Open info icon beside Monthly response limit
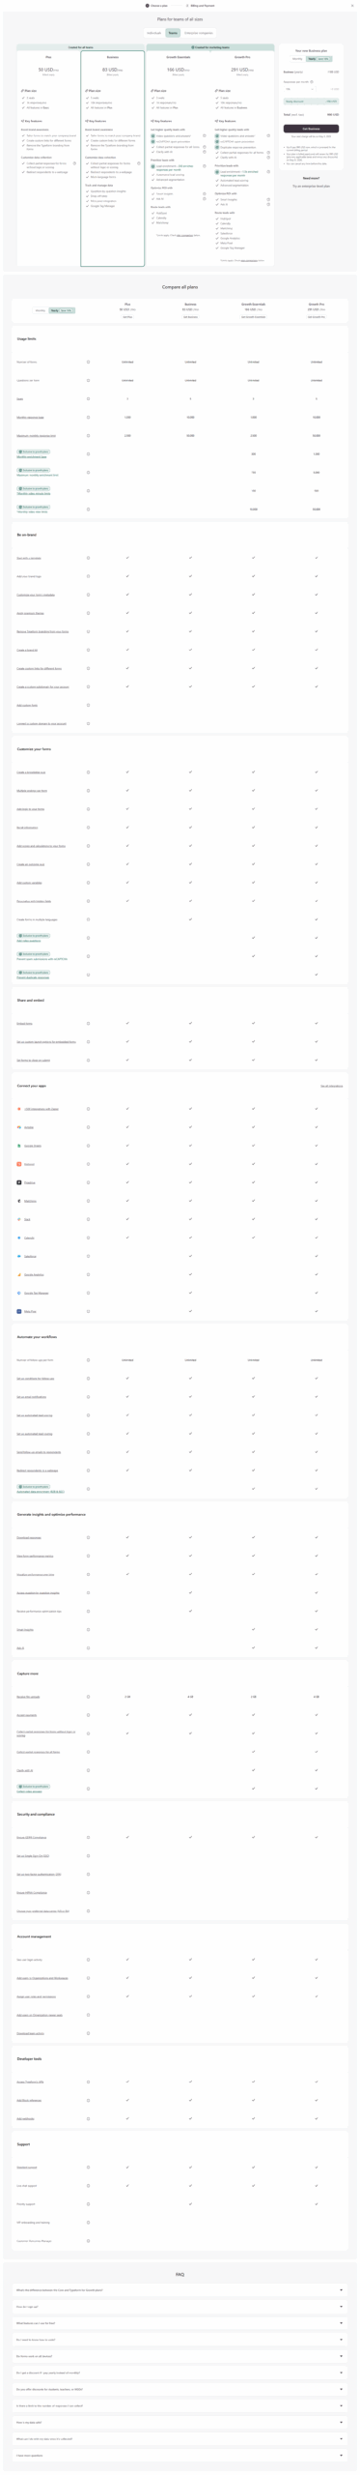Screen dimensions: 360x2475 pyautogui.click(x=89, y=418)
